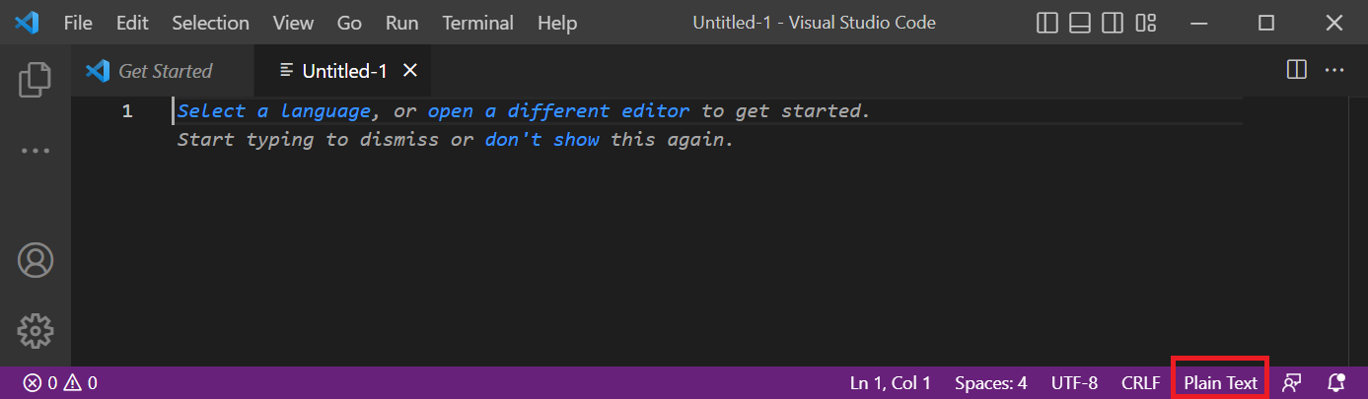The height and width of the screenshot is (399, 1368).
Task: Show additional views ellipsis in activity bar
Action: pyautogui.click(x=36, y=151)
